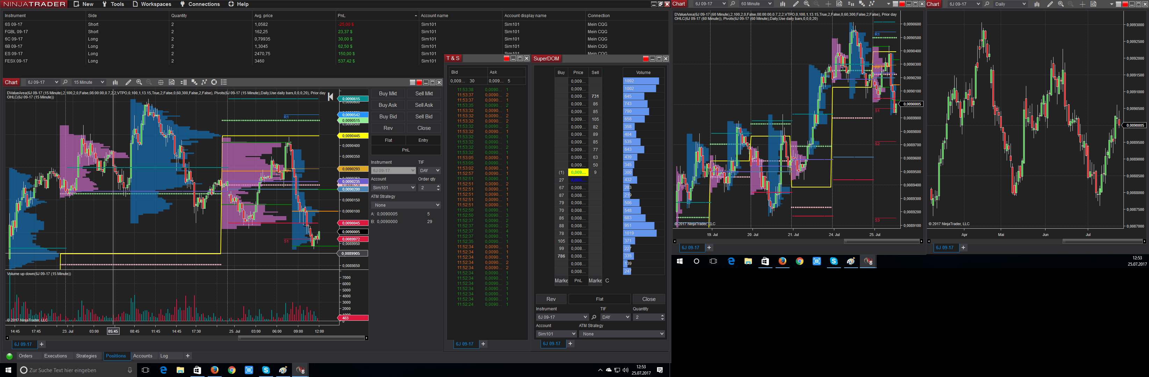The height and width of the screenshot is (377, 1149).
Task: Toggle crosshair tool in 15 Minute chart
Action: pyautogui.click(x=160, y=82)
